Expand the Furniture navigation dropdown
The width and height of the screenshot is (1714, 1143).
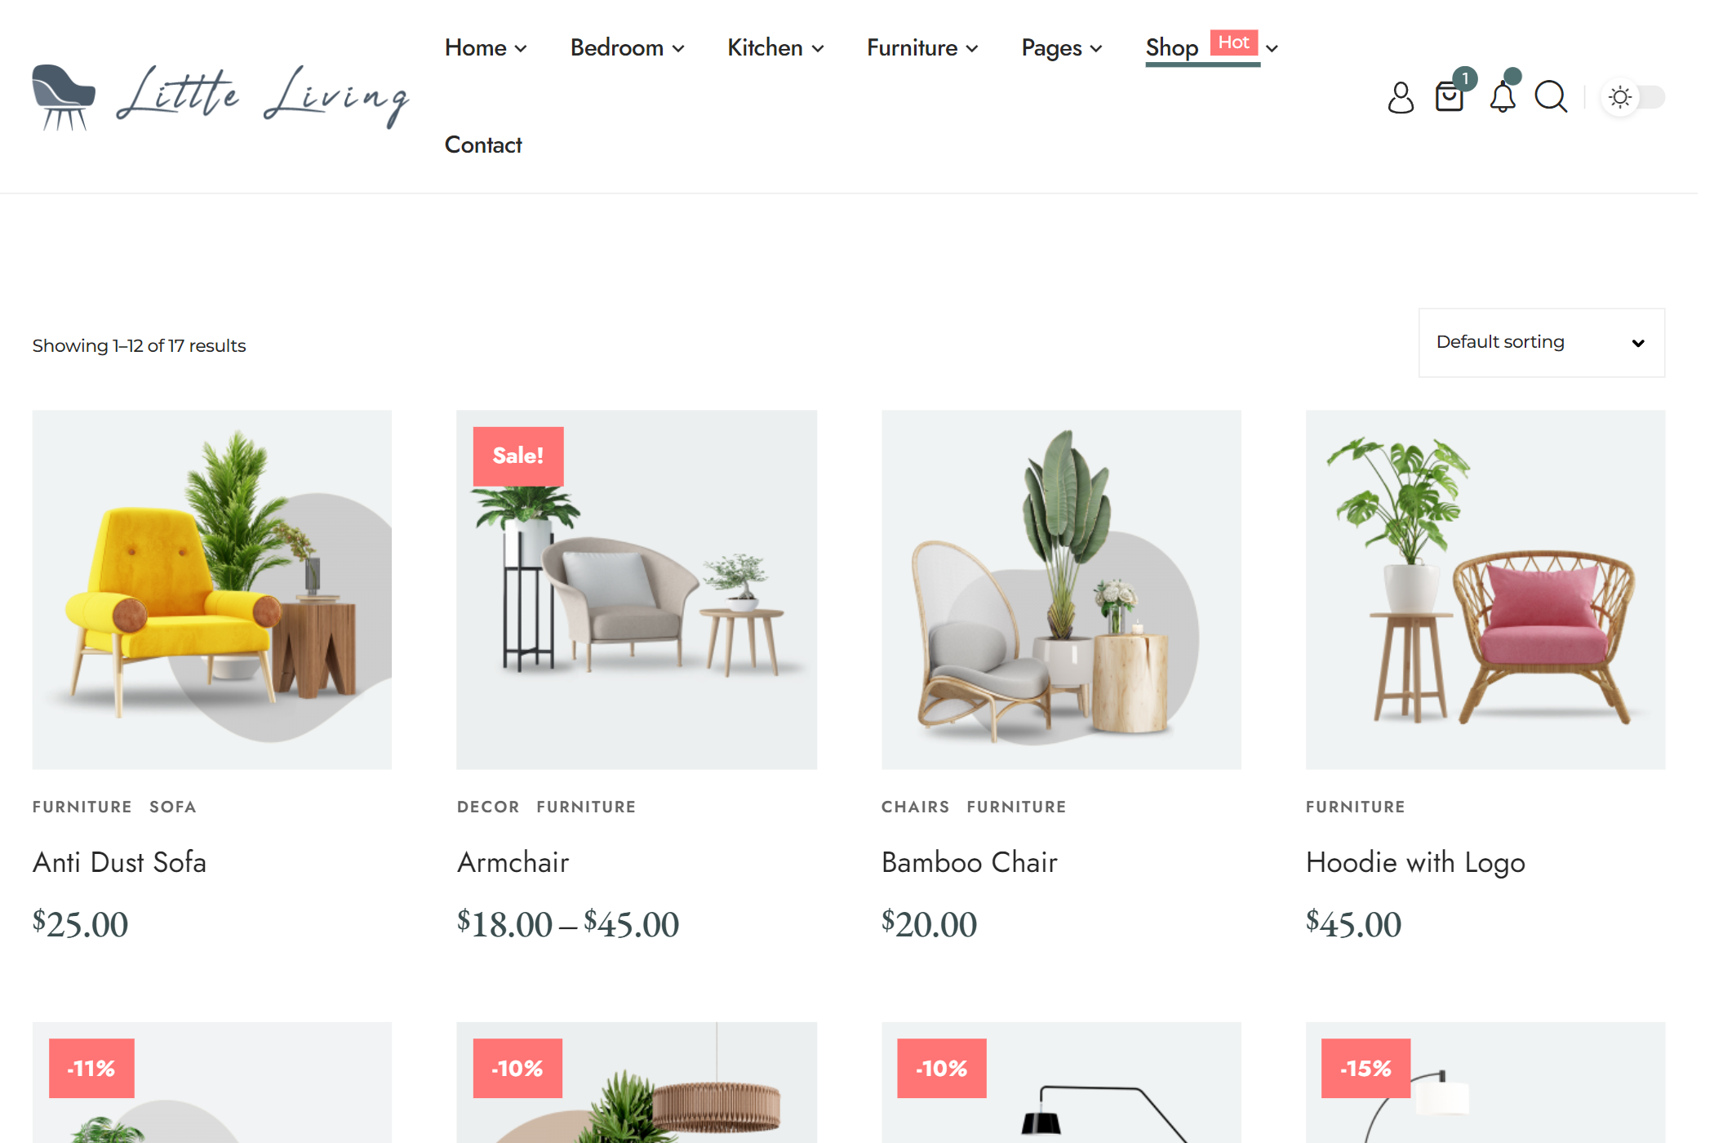(922, 47)
